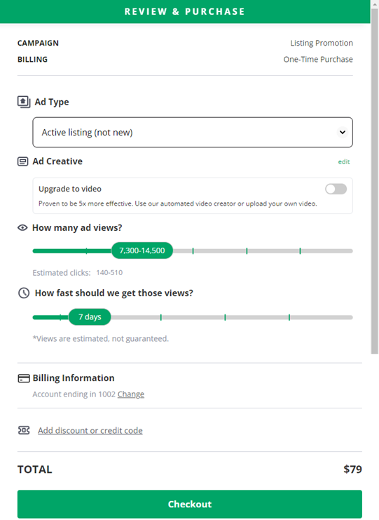
Task: Open the Active listing (not new) dropdown
Action: [x=193, y=133]
